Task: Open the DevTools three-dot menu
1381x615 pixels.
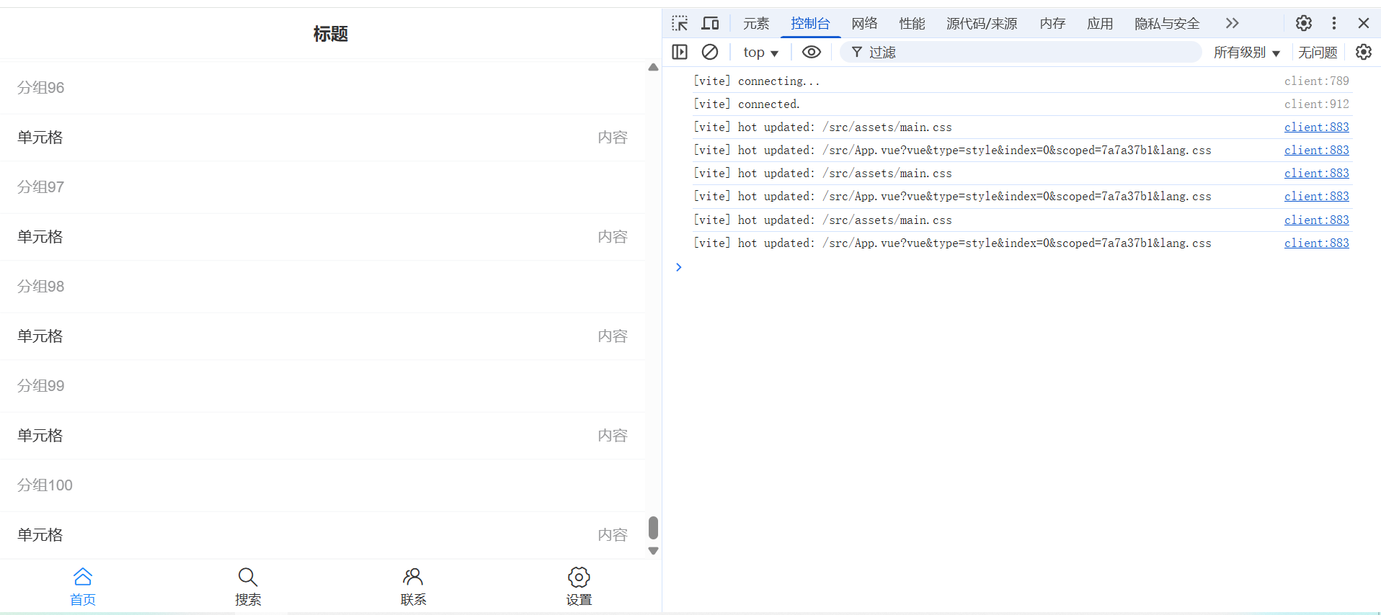Action: [x=1333, y=23]
